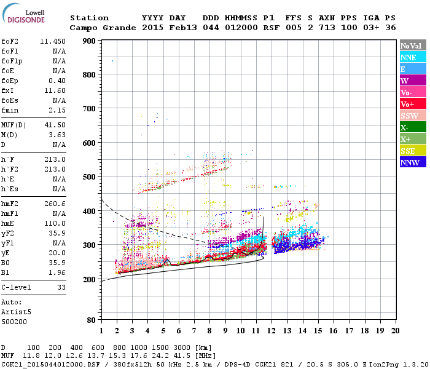The height and width of the screenshot is (369, 430).
Task: Click the h`Es parameter label
Action: point(10,189)
